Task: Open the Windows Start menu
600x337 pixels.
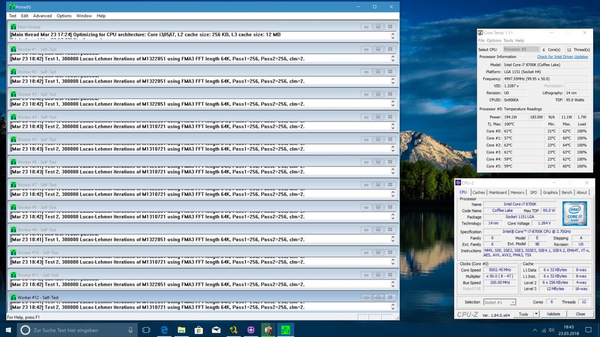Action: 8,330
